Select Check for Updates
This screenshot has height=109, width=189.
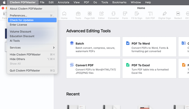pos(32,20)
